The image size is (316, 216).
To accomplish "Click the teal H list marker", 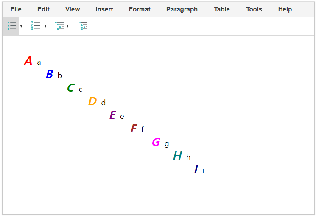I will [178, 155].
